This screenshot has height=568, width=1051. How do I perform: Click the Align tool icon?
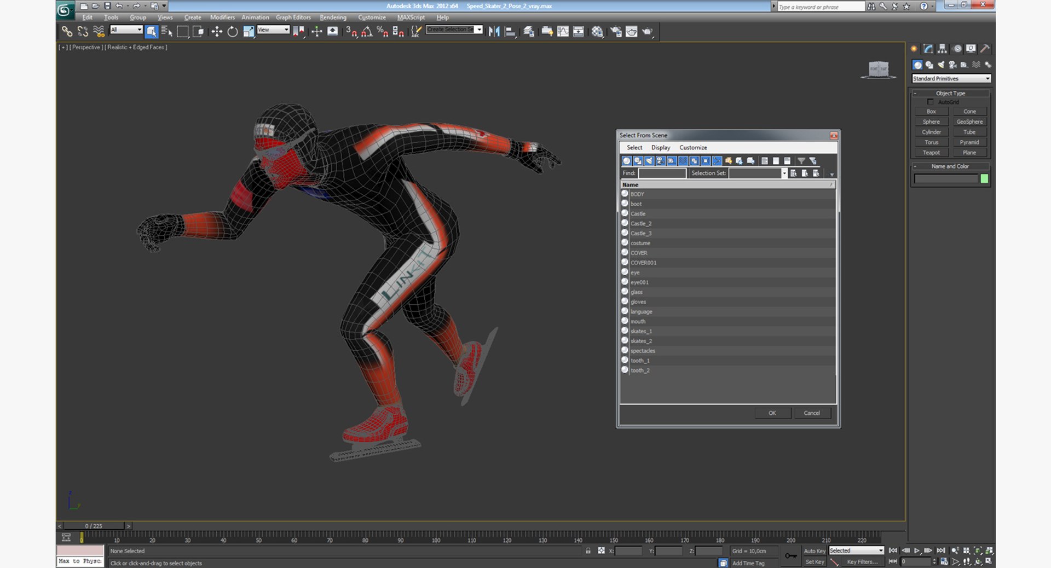point(510,32)
